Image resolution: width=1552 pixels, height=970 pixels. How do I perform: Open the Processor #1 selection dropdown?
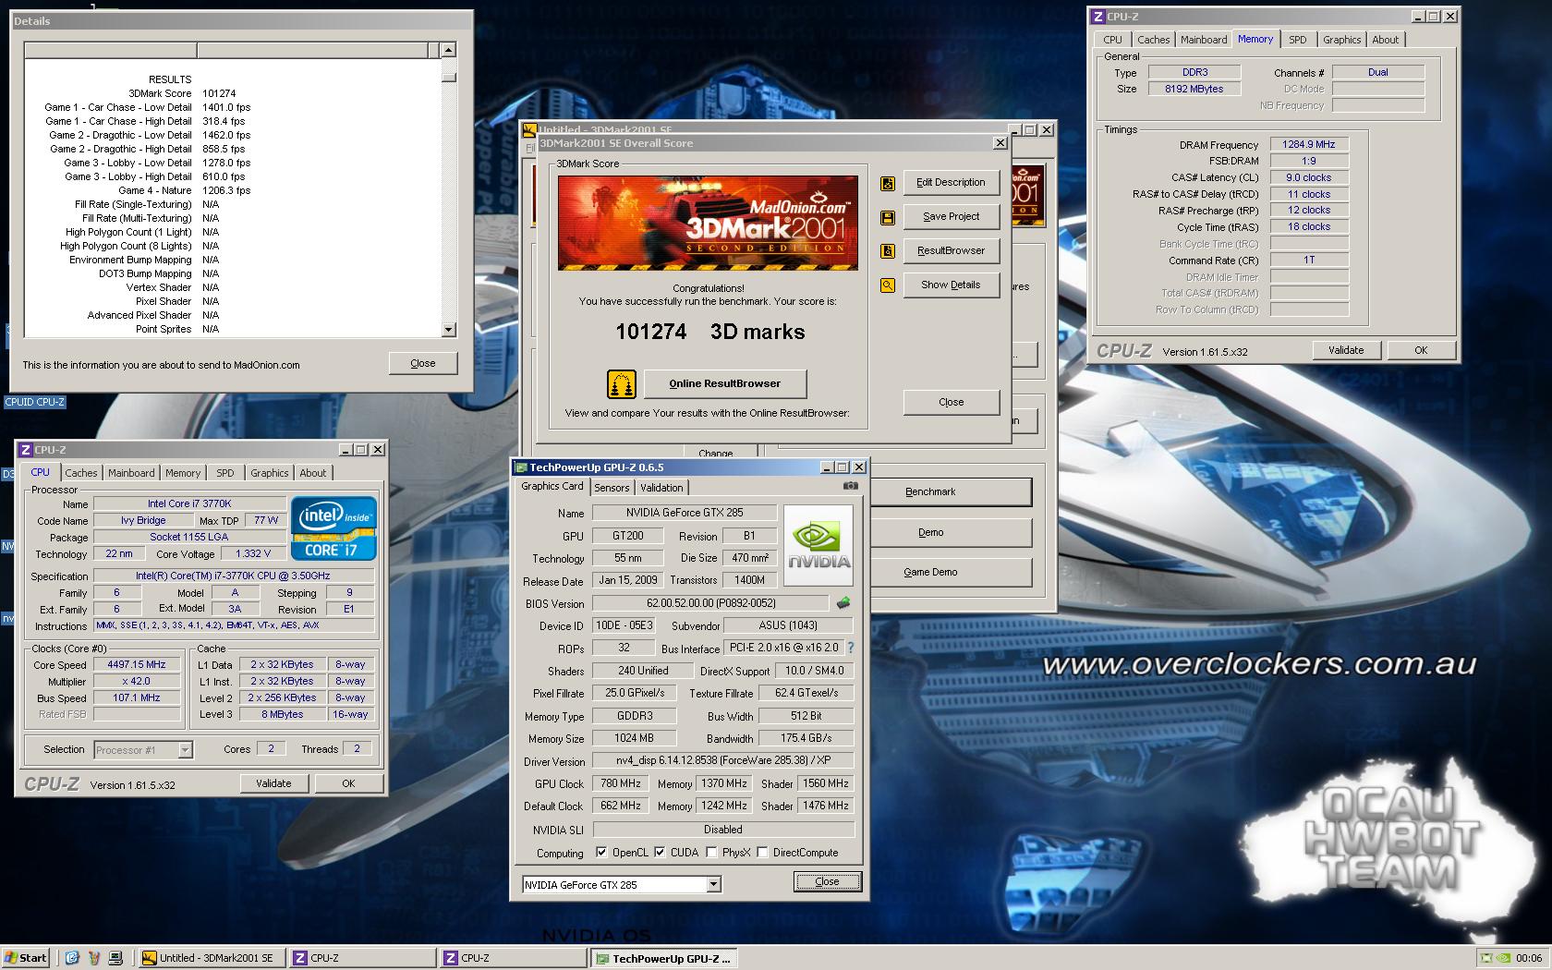coord(185,750)
